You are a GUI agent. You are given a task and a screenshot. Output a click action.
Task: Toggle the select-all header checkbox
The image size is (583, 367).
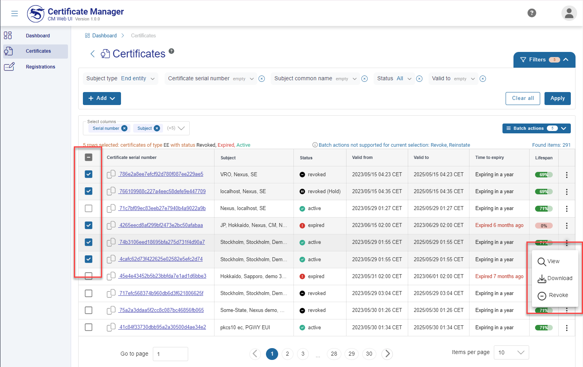89,157
